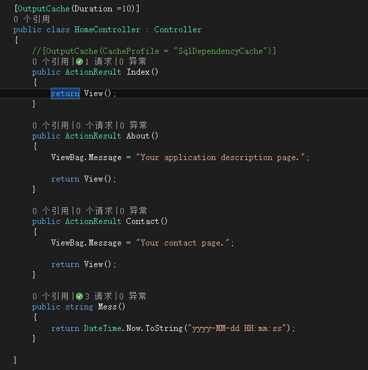Click 'ActionResult' return type of Index
This screenshot has width=368, height=370.
94,72
